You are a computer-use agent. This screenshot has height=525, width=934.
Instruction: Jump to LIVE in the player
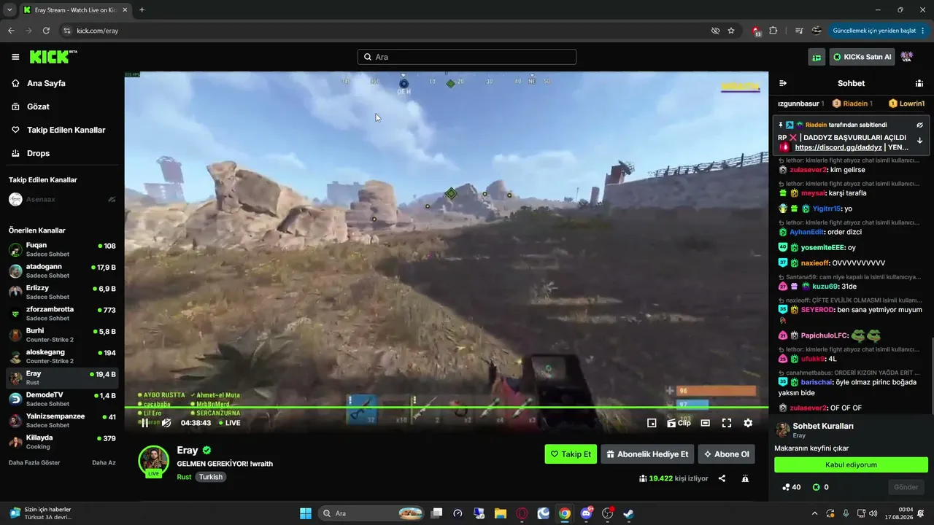coord(230,423)
